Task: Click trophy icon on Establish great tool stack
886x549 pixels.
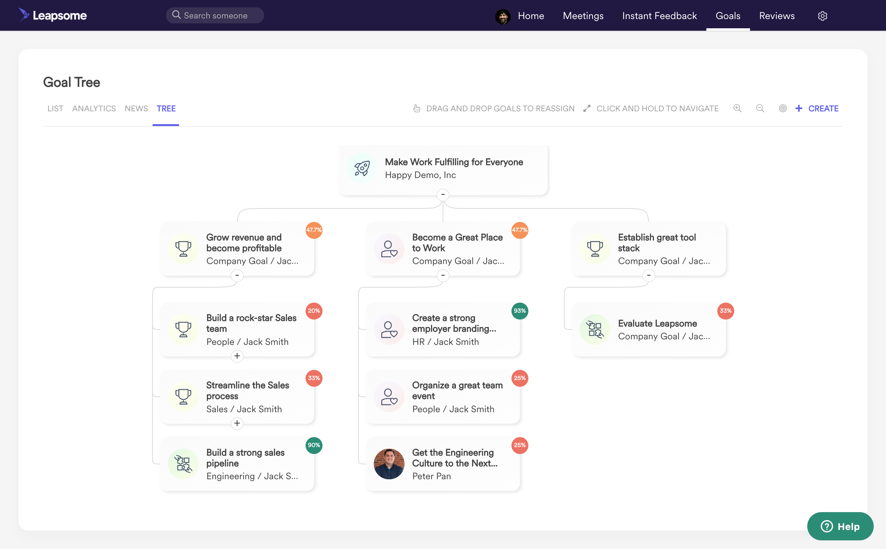Action: pos(595,249)
